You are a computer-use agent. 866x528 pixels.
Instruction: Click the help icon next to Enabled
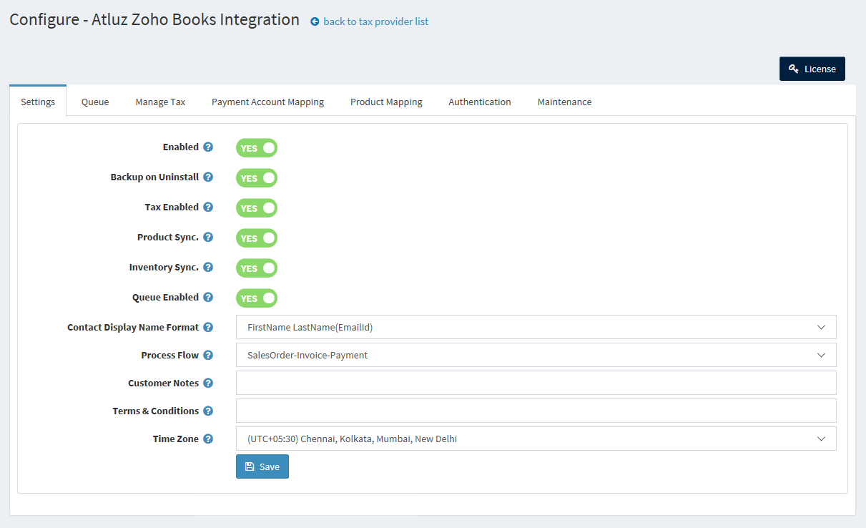pos(208,147)
